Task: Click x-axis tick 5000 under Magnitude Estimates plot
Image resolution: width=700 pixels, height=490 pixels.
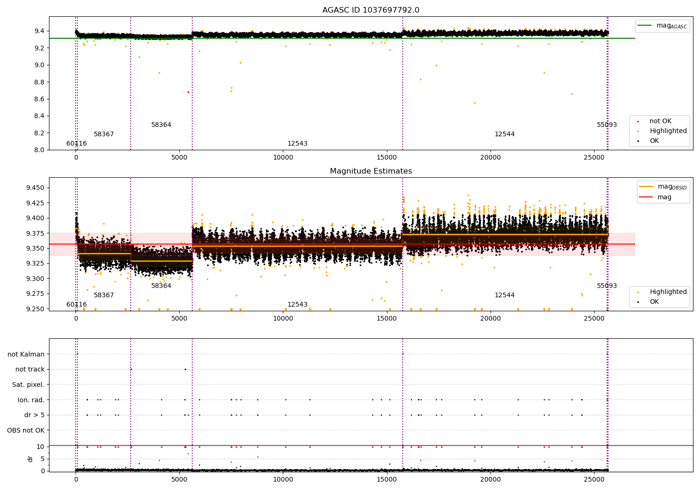Action: tap(180, 319)
